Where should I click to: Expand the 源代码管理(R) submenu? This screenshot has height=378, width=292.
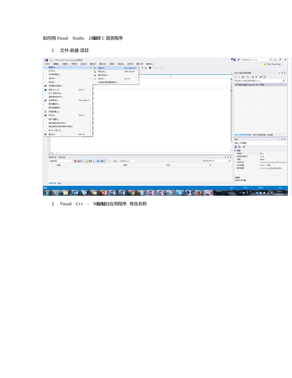pos(68,108)
